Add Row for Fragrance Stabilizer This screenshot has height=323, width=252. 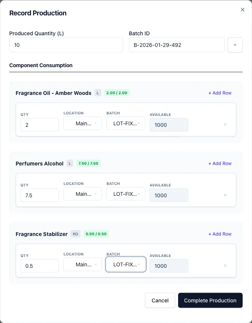220,234
